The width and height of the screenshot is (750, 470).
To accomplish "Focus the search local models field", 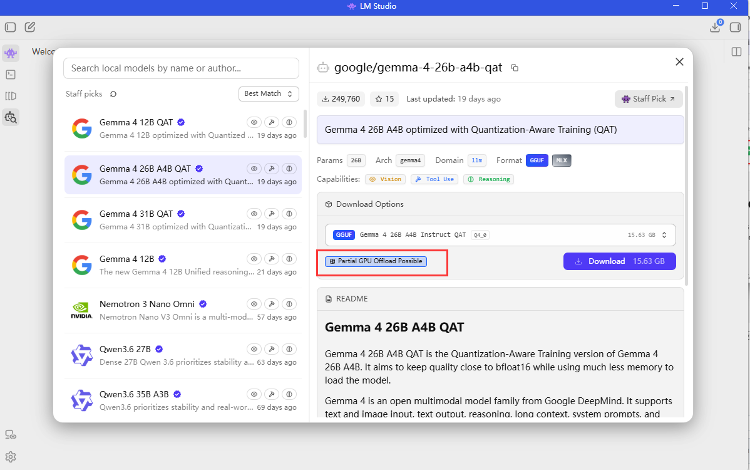I will 182,68.
